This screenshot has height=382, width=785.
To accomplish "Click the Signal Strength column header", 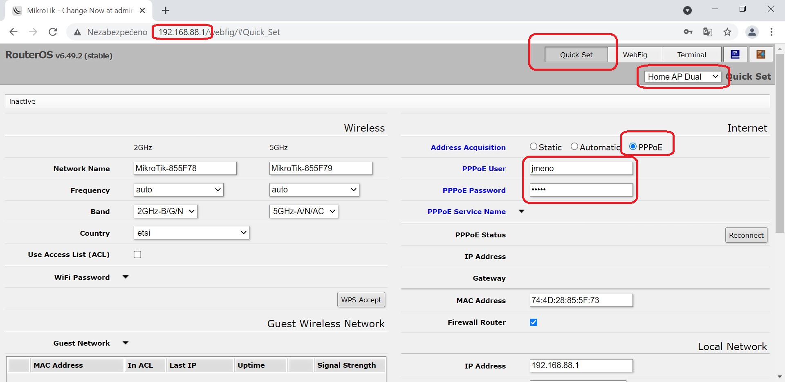I will [x=349, y=365].
